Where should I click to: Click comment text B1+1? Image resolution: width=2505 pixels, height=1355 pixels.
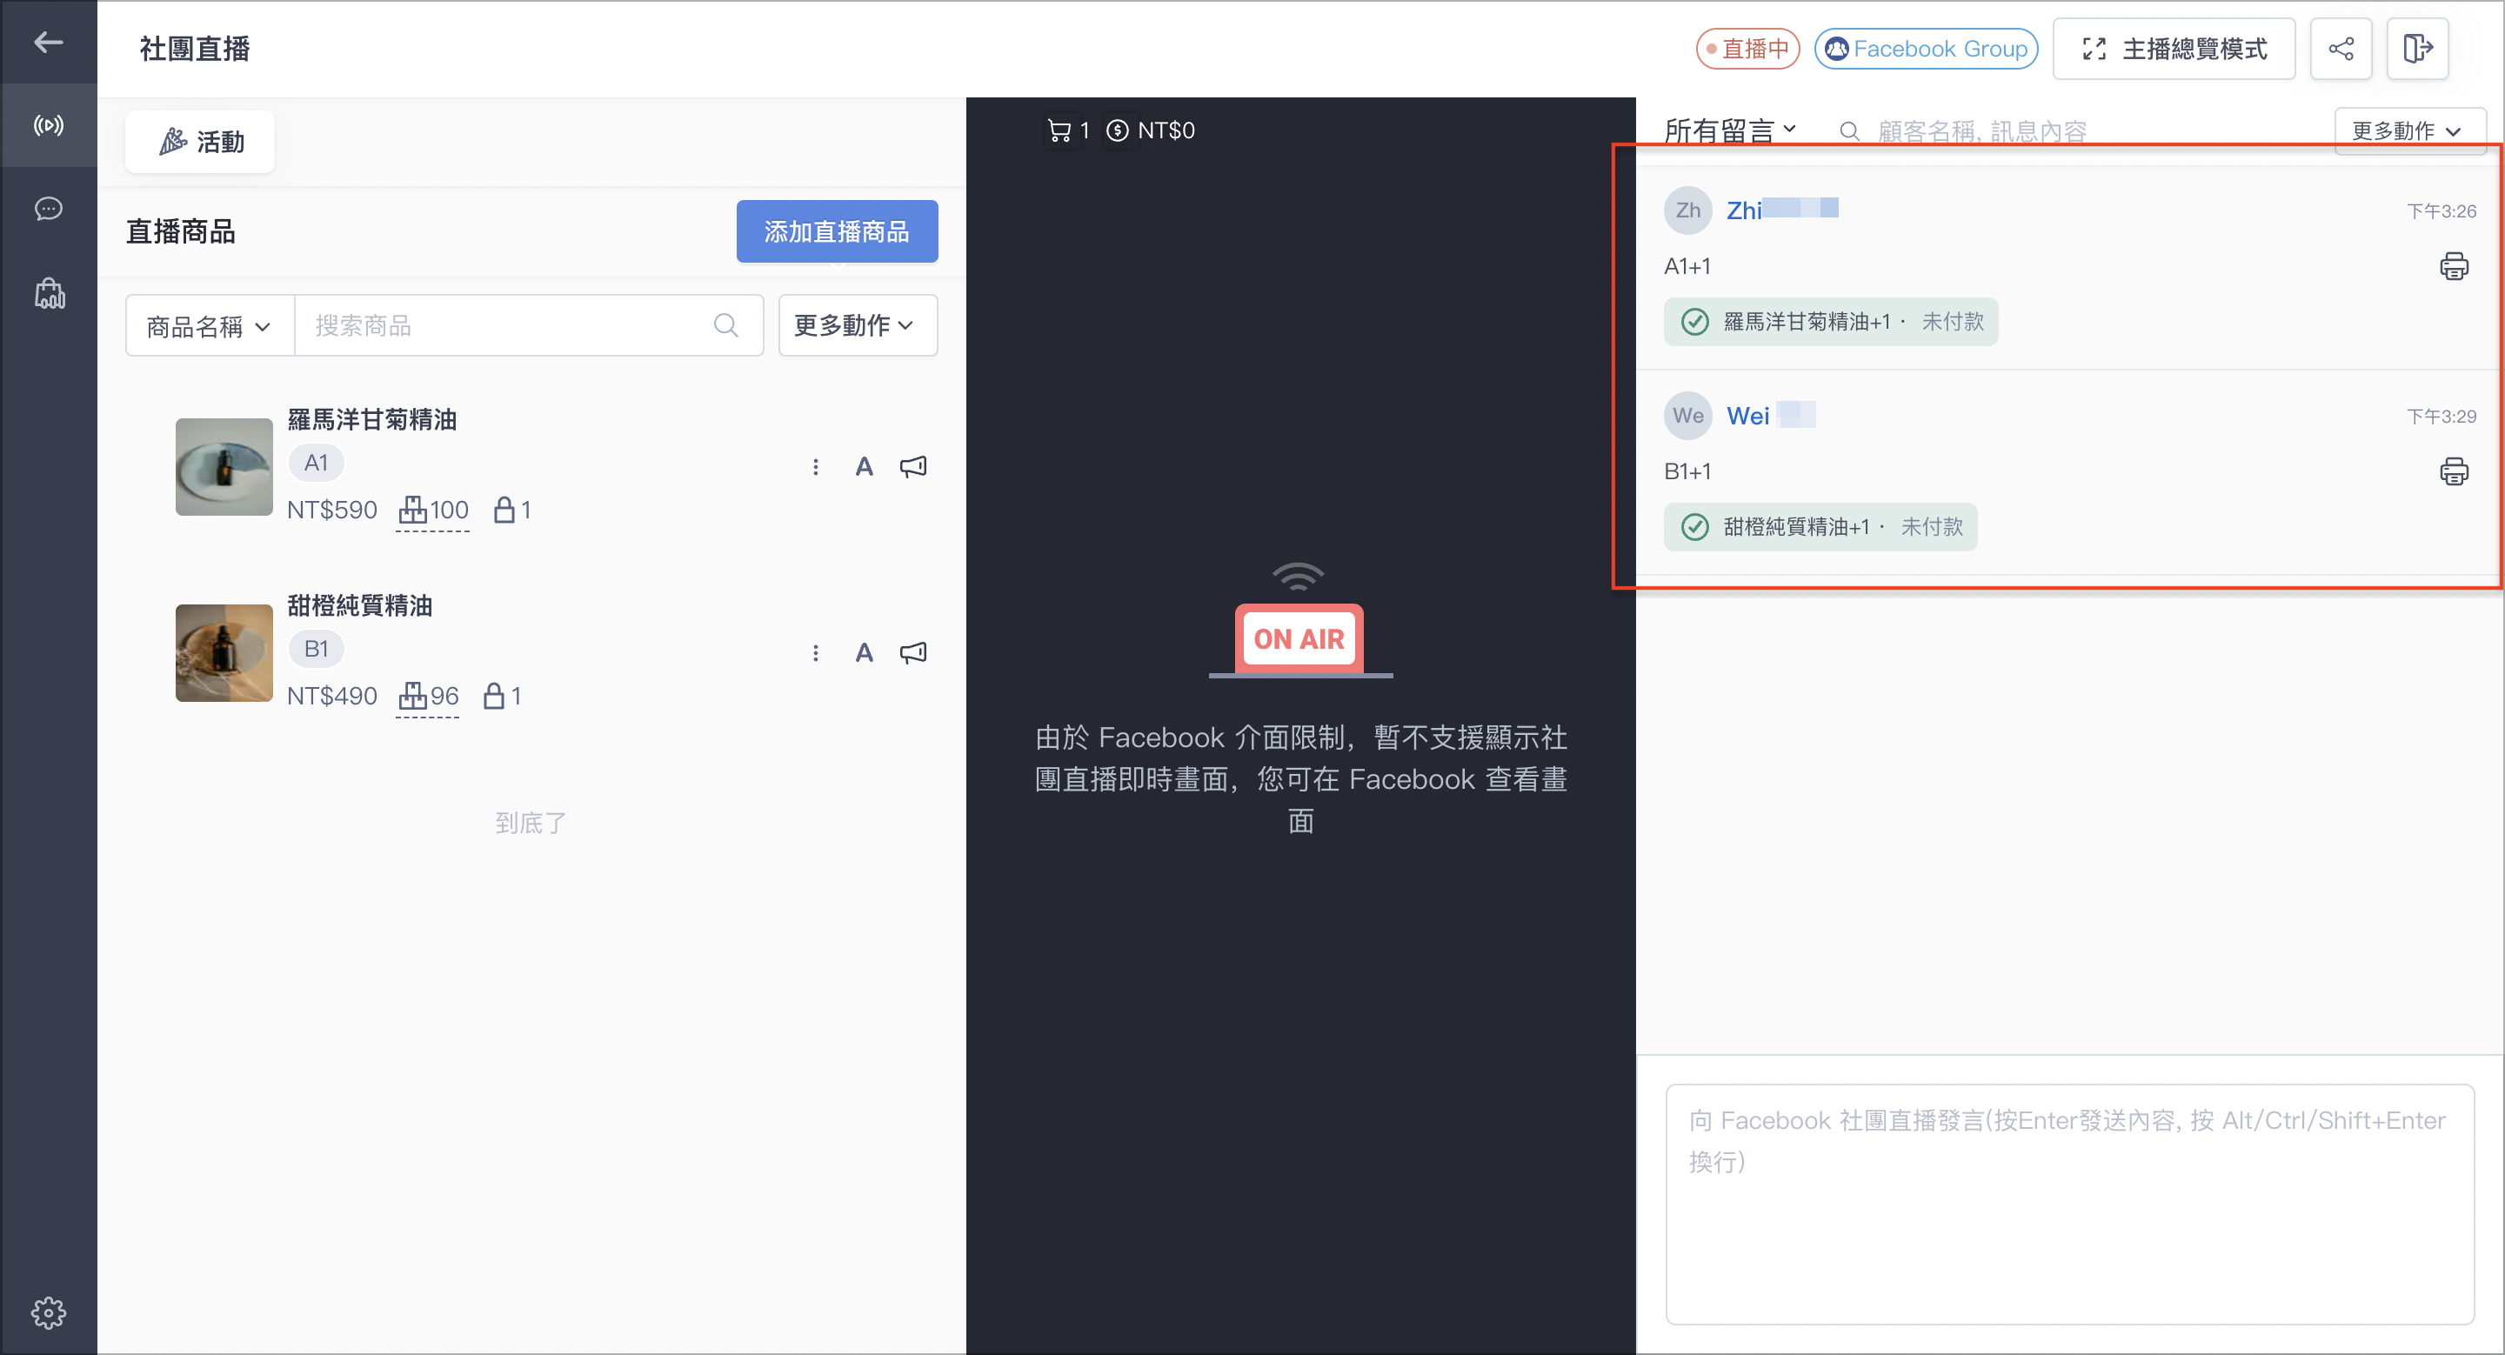tap(1687, 471)
